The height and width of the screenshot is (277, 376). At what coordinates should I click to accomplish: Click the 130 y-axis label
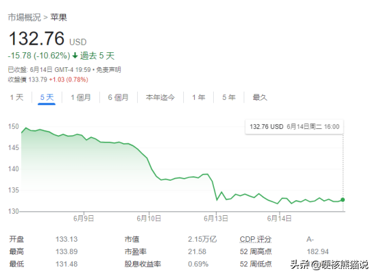point(14,211)
